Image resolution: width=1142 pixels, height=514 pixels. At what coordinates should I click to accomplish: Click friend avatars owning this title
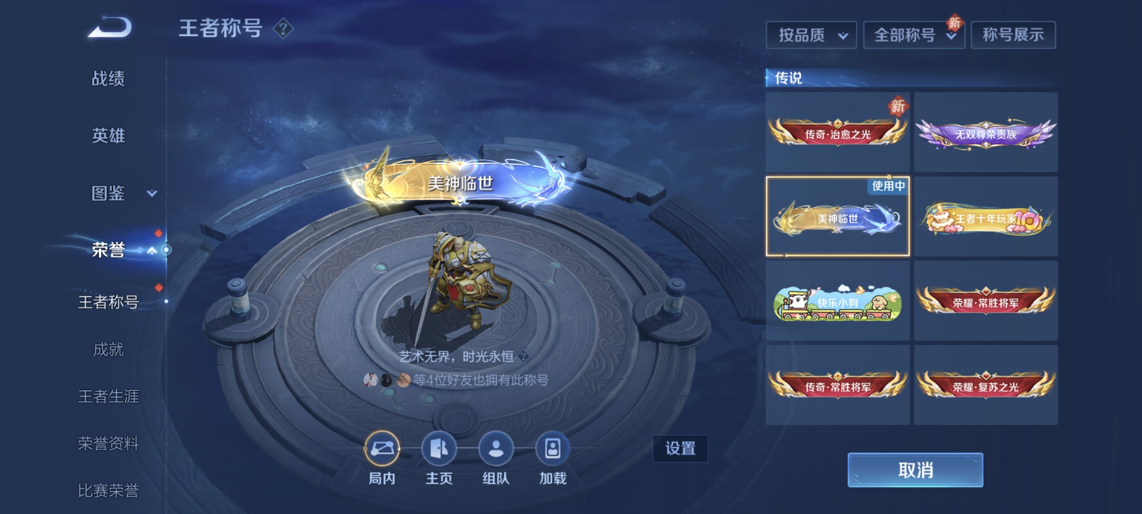387,380
